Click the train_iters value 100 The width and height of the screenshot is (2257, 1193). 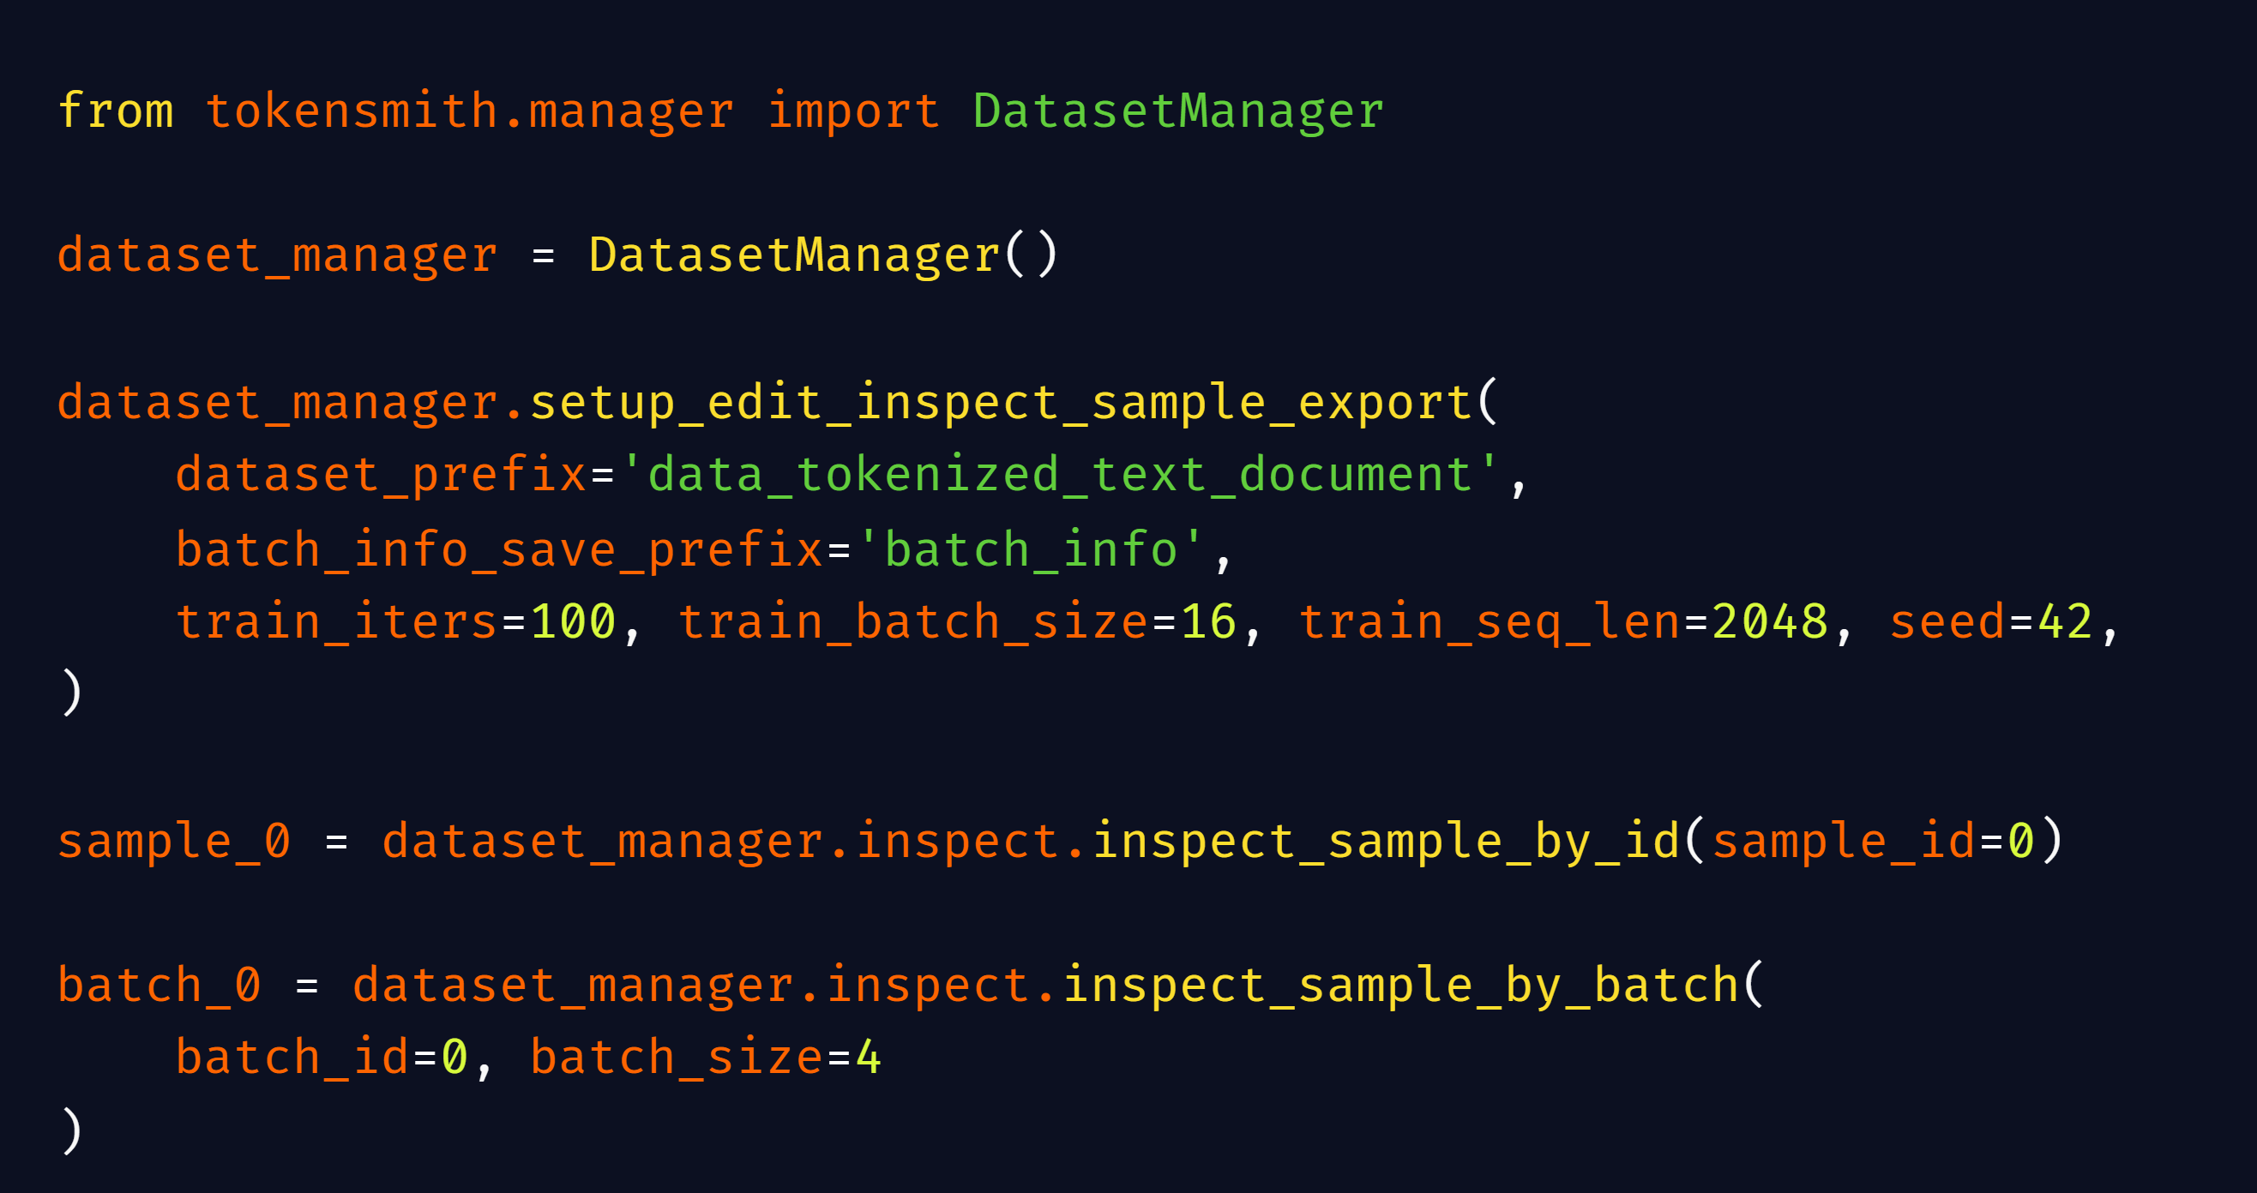574,622
